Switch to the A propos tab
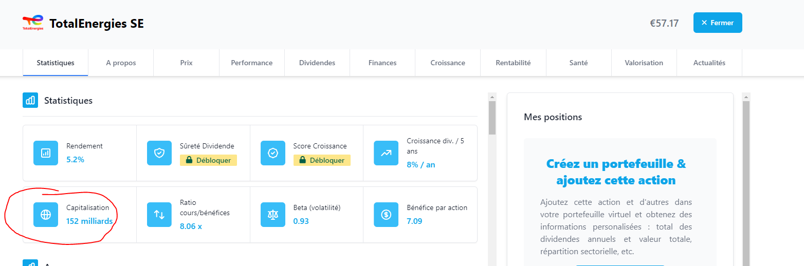The height and width of the screenshot is (266, 804). pyautogui.click(x=121, y=63)
